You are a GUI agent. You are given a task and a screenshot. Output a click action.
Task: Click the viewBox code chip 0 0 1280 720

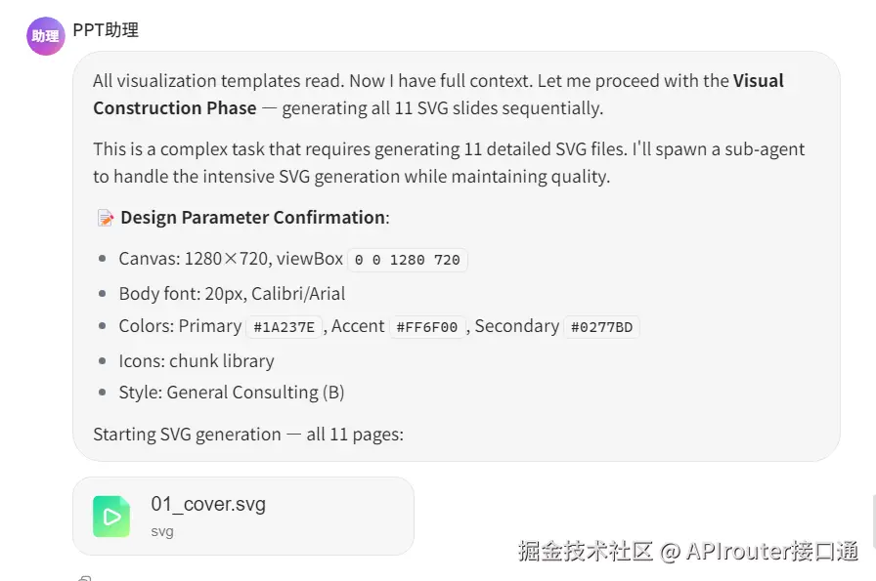pyautogui.click(x=408, y=260)
